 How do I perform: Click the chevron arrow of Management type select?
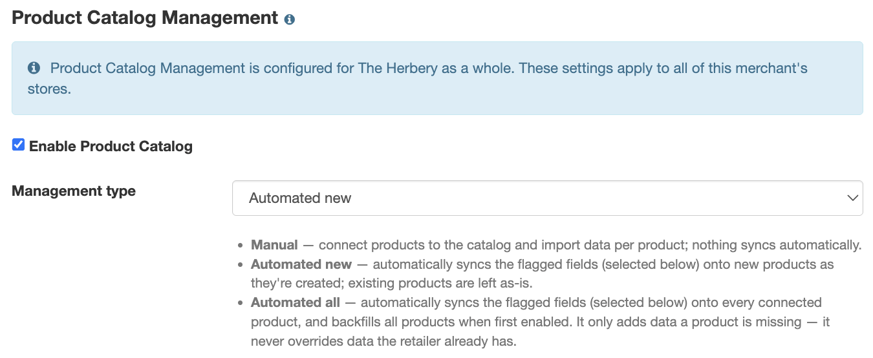852,198
